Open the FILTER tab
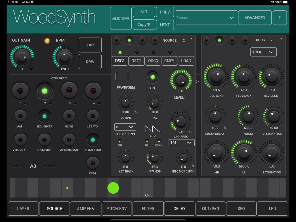Image resolution: width=296 pixels, height=222 pixels. pyautogui.click(x=148, y=209)
